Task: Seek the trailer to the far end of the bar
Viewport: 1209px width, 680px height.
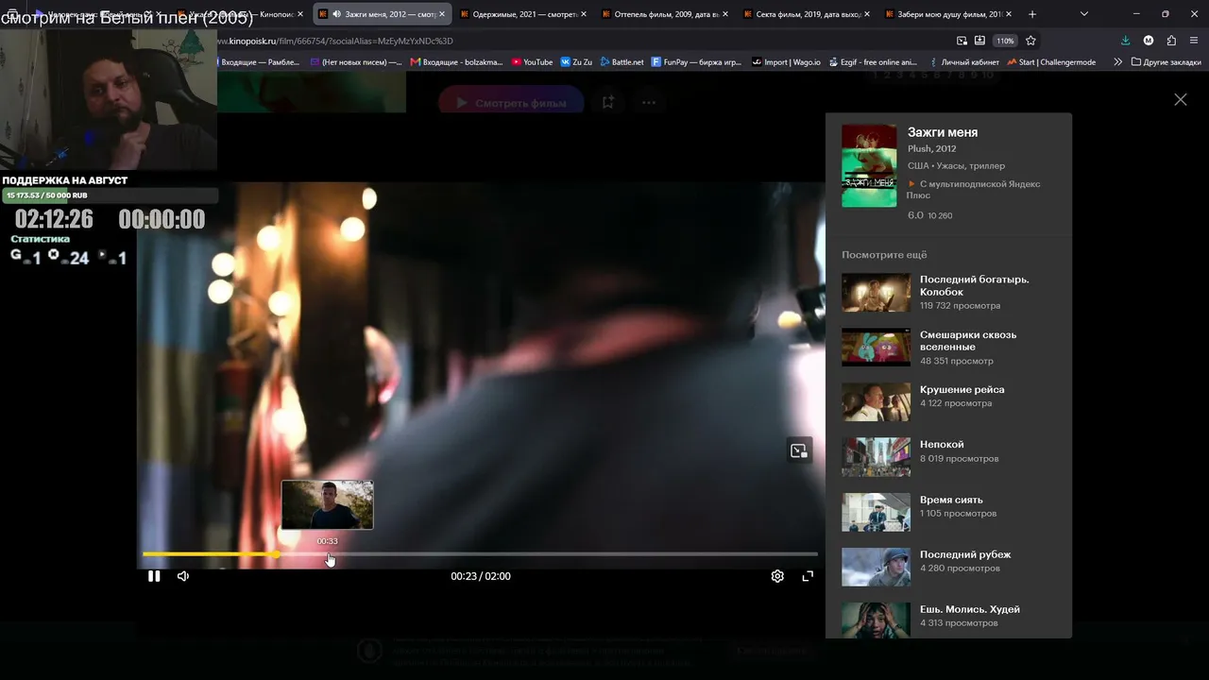Action: (815, 554)
